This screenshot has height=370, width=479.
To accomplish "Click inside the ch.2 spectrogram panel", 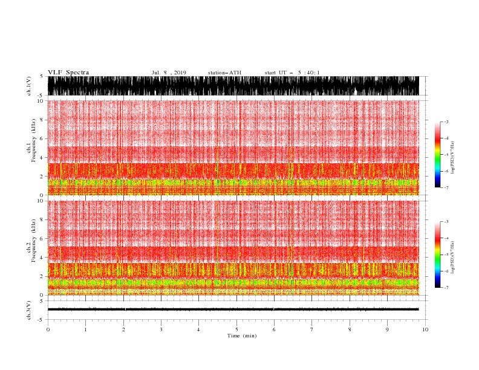I will (x=233, y=248).
